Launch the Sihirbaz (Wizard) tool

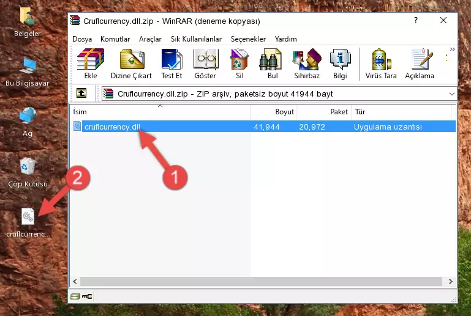307,64
